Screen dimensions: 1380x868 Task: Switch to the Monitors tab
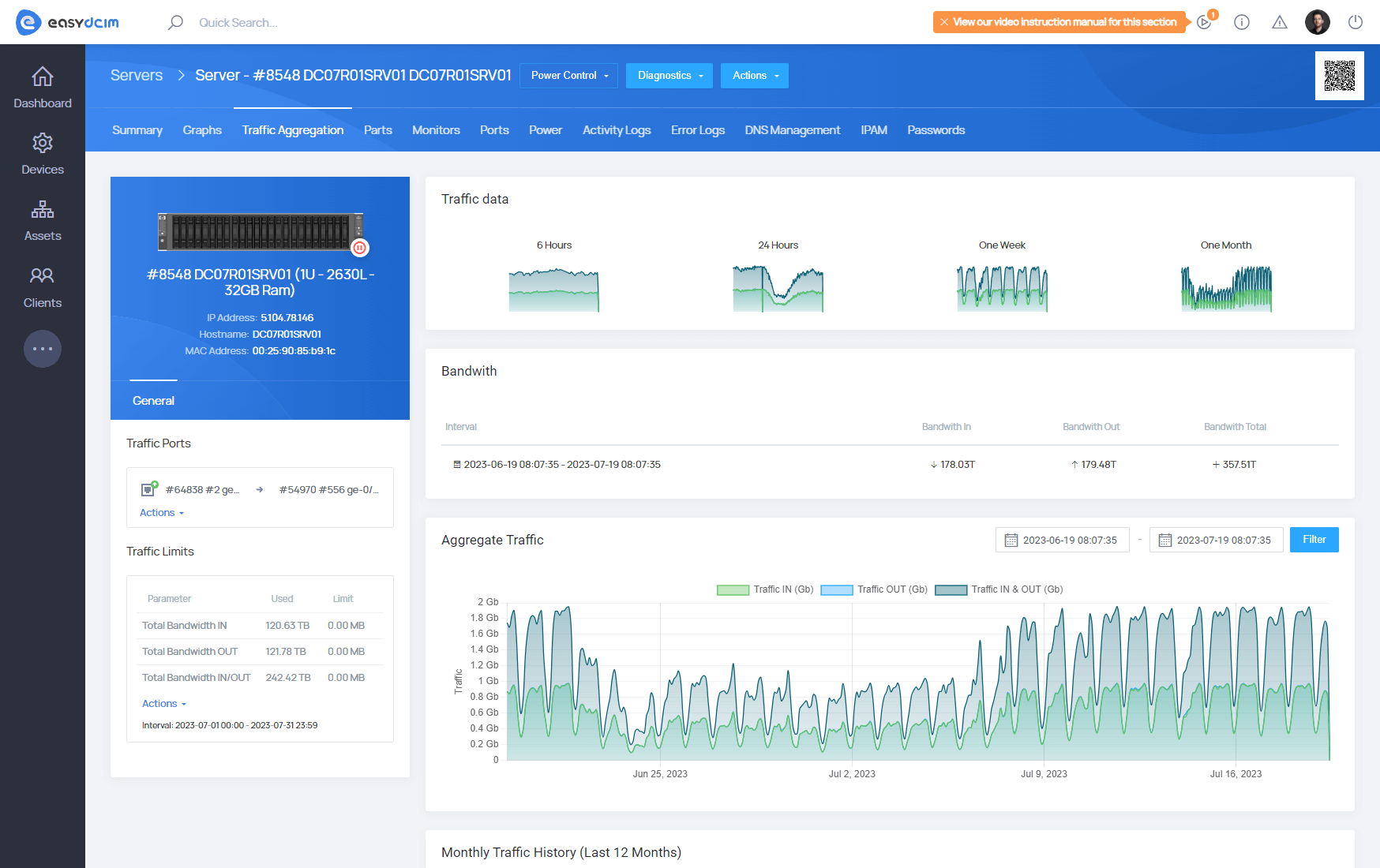coord(436,130)
